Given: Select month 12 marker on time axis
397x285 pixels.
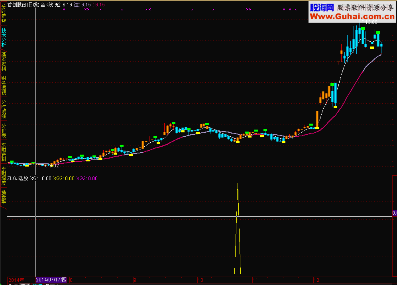Looking at the screenshot, I should pyautogui.click(x=316, y=280).
